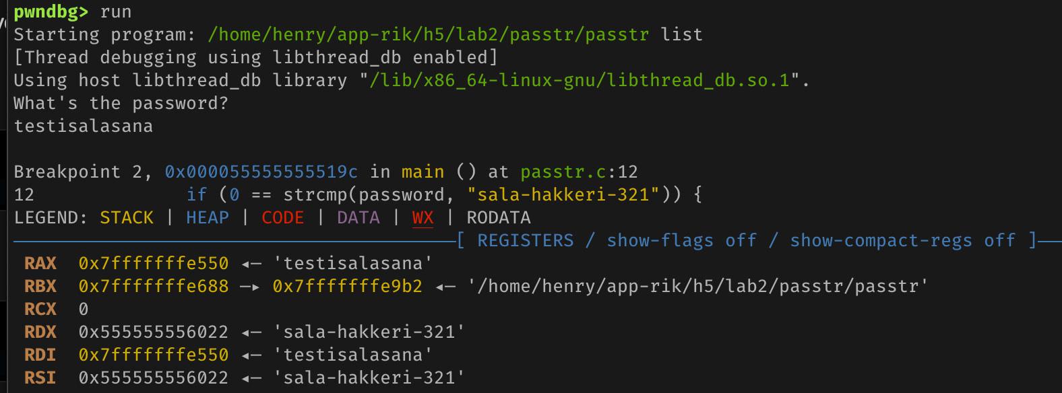
Task: Click the HEAP legend label
Action: [x=208, y=218]
